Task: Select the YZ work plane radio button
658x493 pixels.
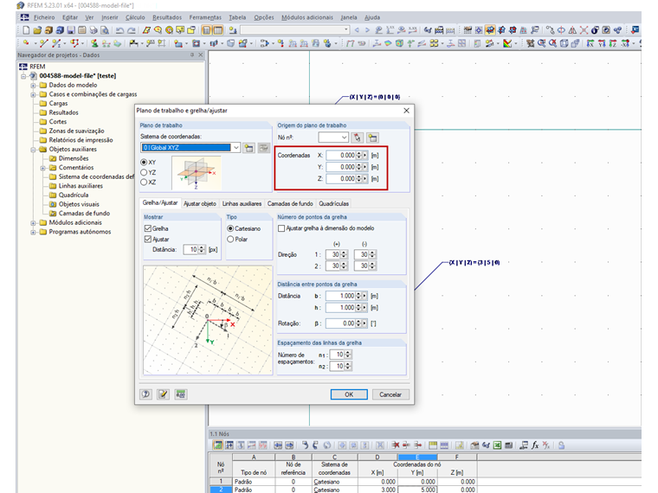Action: point(144,172)
